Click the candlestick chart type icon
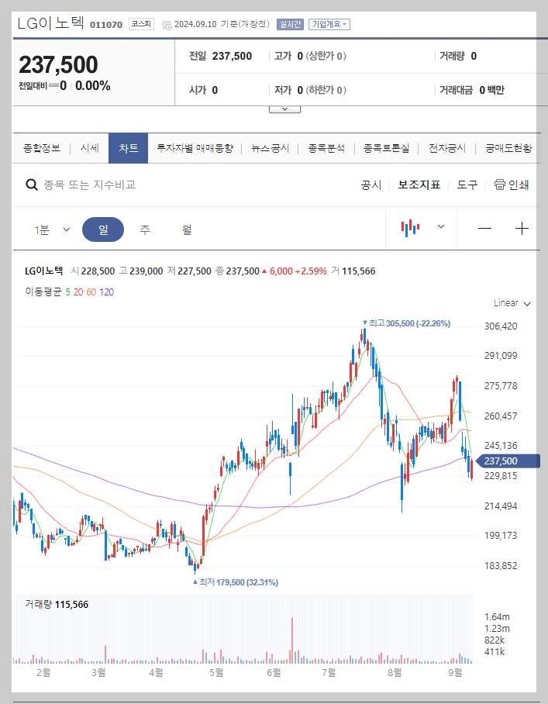The image size is (548, 704). tap(410, 228)
